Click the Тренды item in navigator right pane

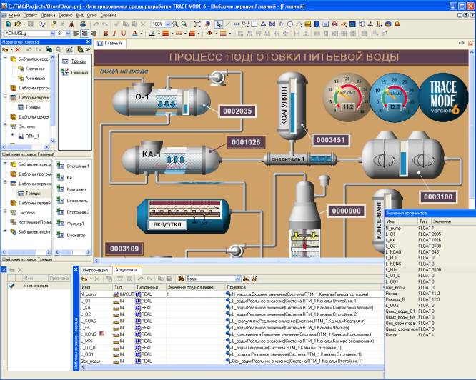(79, 61)
